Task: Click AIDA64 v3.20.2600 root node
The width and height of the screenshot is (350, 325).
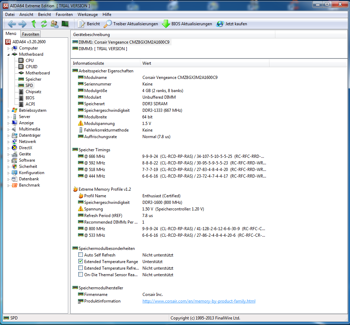Action: [x=29, y=42]
